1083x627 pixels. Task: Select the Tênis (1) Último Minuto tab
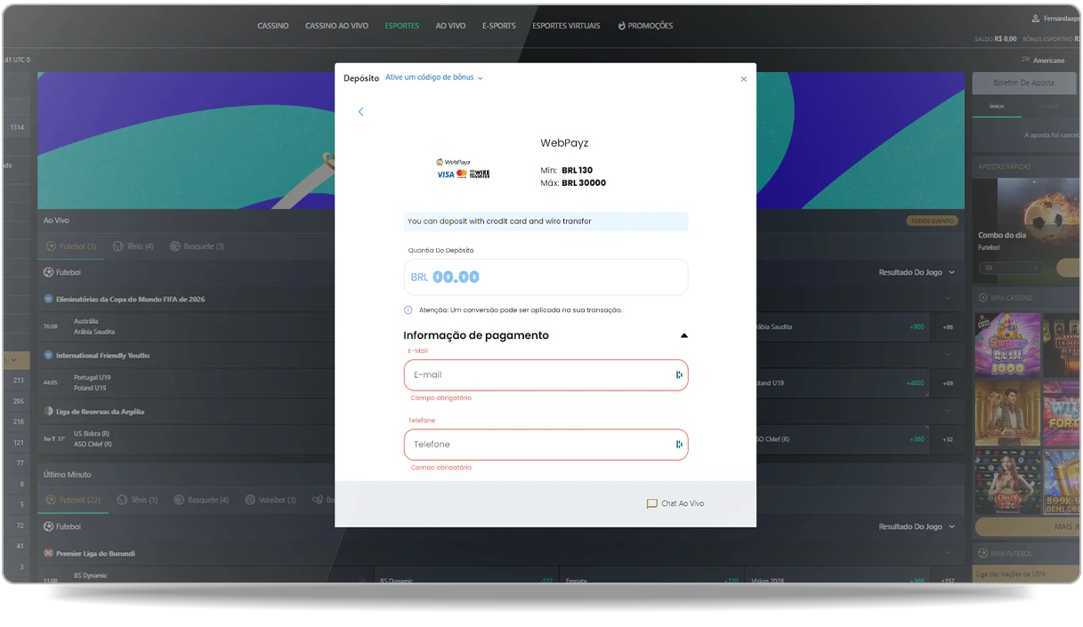(x=137, y=501)
